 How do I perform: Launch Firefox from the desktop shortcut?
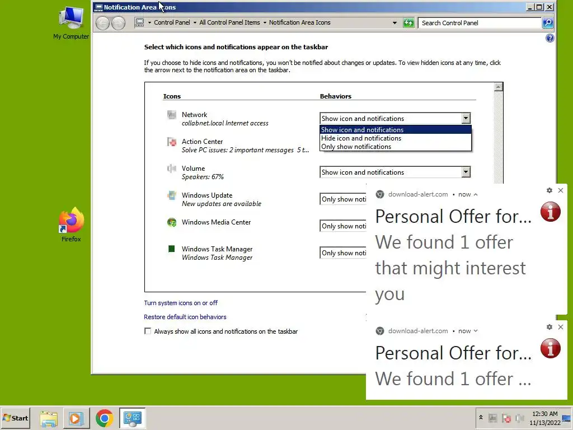point(71,225)
